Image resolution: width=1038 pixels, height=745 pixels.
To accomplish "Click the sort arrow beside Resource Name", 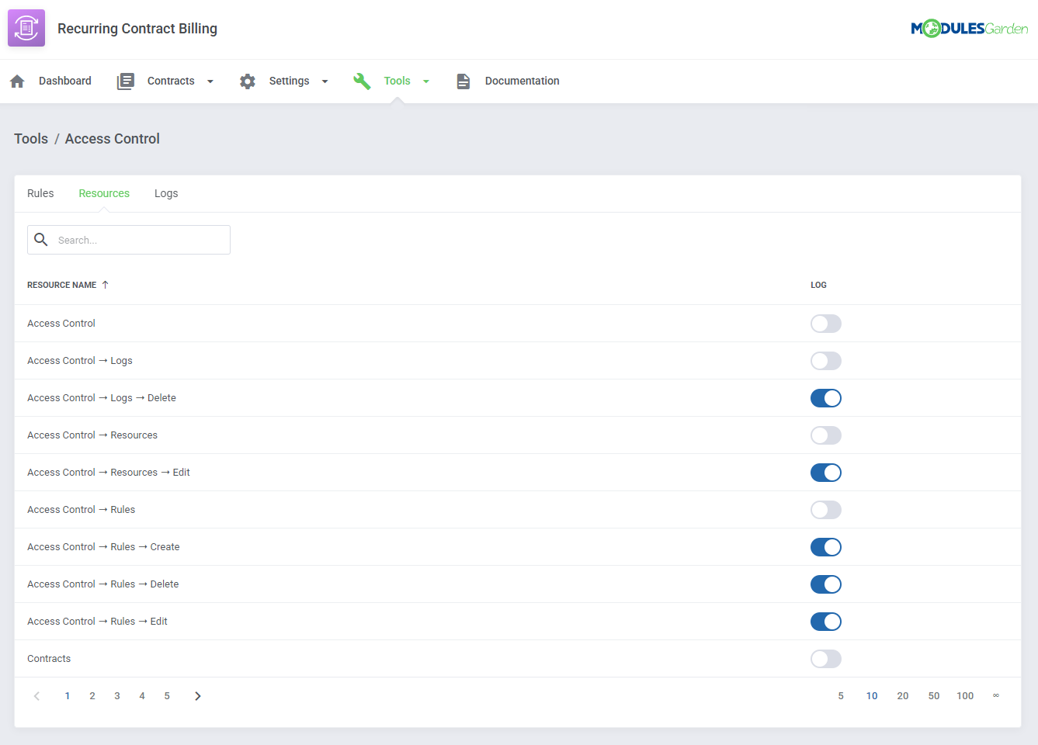I will pyautogui.click(x=106, y=285).
